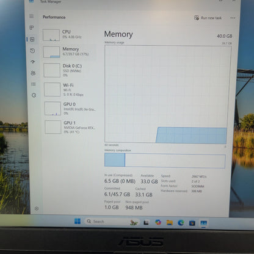Click the Non-paged pool 948 MB value

[x=134, y=208]
